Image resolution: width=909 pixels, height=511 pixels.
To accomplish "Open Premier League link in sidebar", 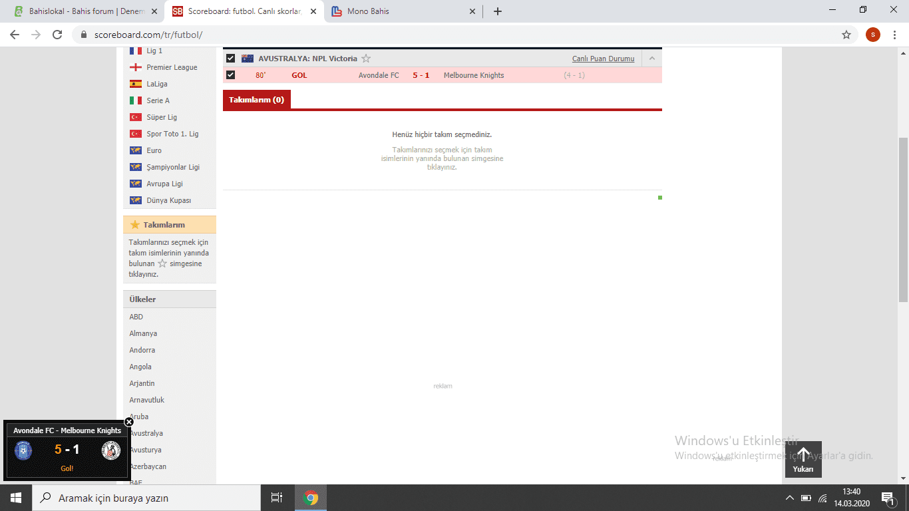I will (x=172, y=67).
